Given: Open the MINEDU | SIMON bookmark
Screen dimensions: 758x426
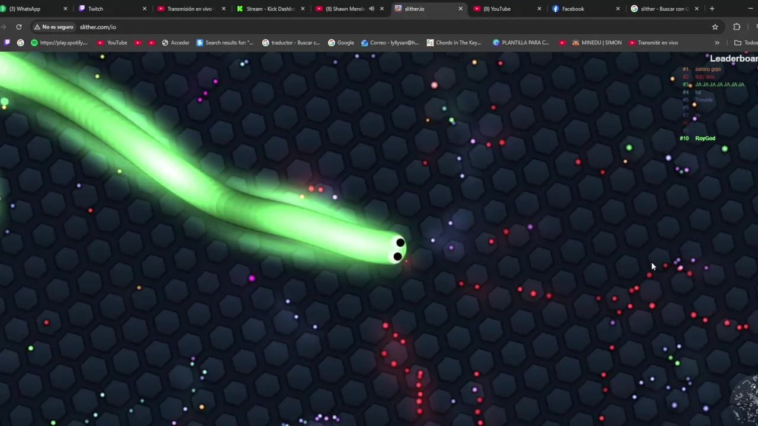Looking at the screenshot, I should click(597, 43).
